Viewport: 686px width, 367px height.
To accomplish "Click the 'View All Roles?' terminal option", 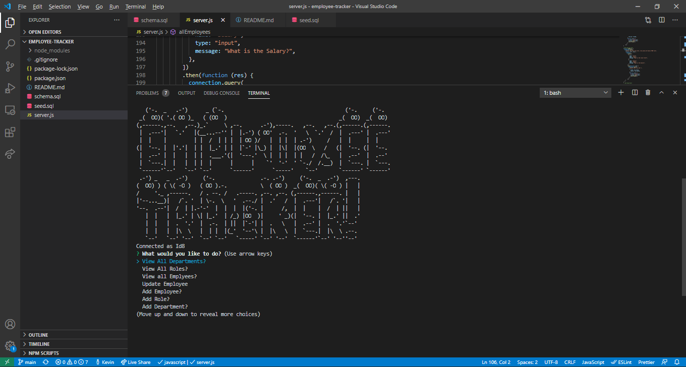I will (x=164, y=269).
